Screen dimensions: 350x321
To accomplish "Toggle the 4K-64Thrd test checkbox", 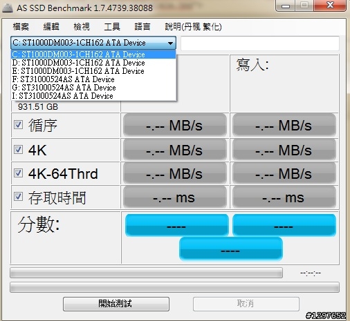I will [x=18, y=173].
